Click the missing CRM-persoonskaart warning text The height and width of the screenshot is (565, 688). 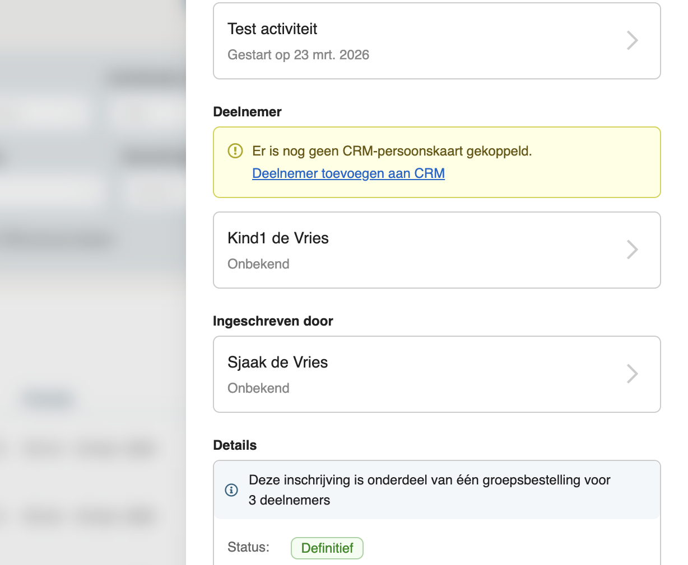pos(392,151)
